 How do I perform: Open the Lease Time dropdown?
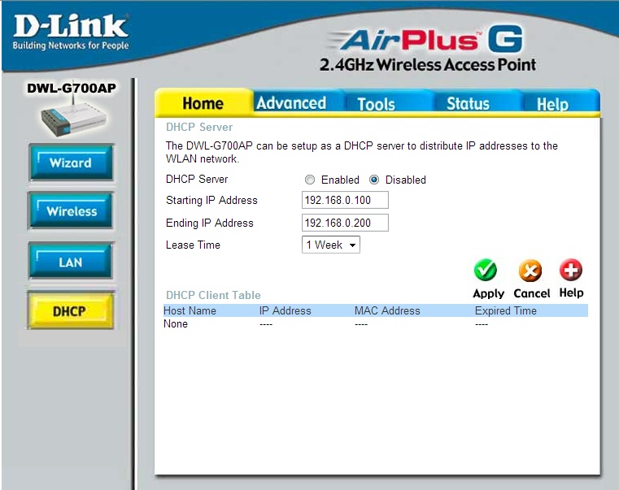click(x=331, y=245)
